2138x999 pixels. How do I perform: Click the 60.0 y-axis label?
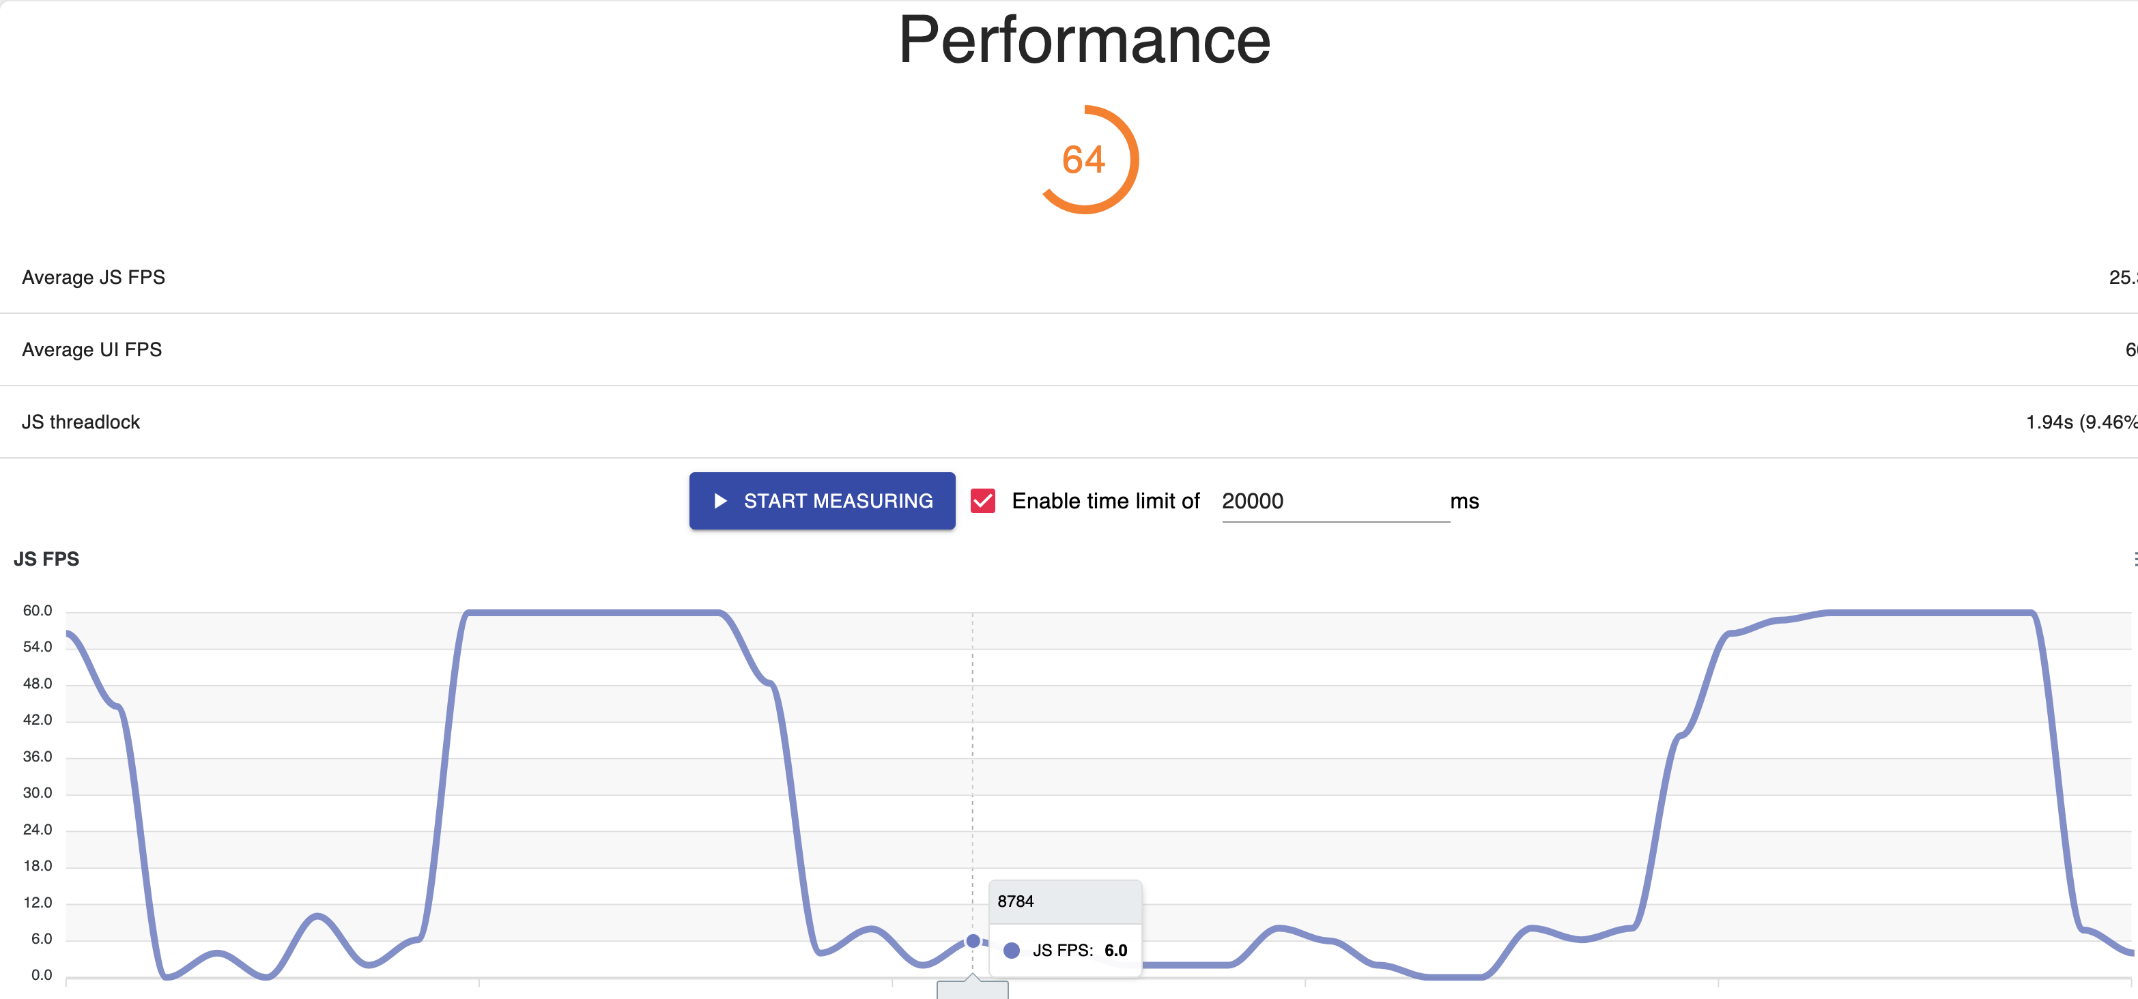(x=38, y=611)
